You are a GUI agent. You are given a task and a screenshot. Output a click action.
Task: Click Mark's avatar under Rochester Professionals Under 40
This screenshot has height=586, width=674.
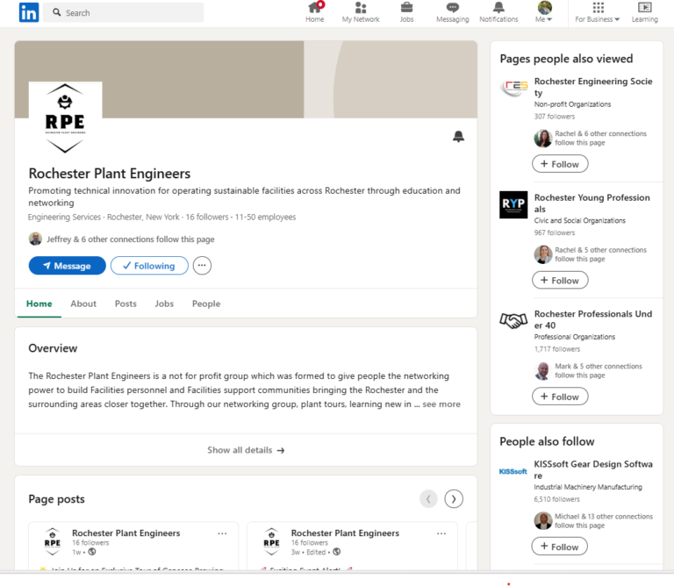pyautogui.click(x=543, y=371)
